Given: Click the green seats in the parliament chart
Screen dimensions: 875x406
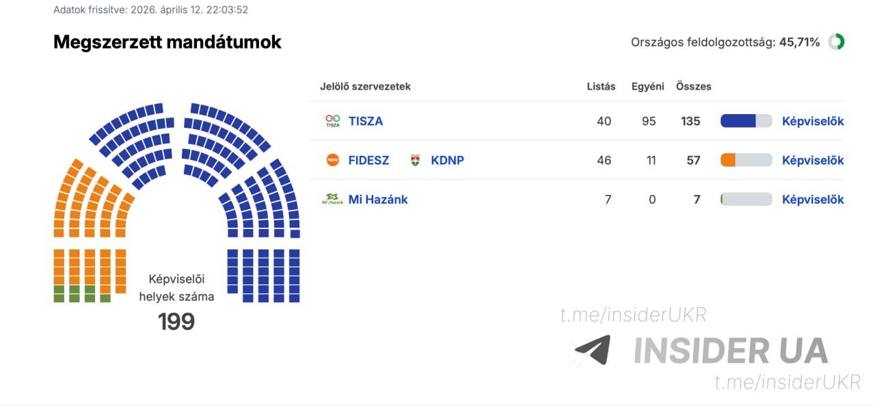Looking at the screenshot, I should click(x=75, y=294).
